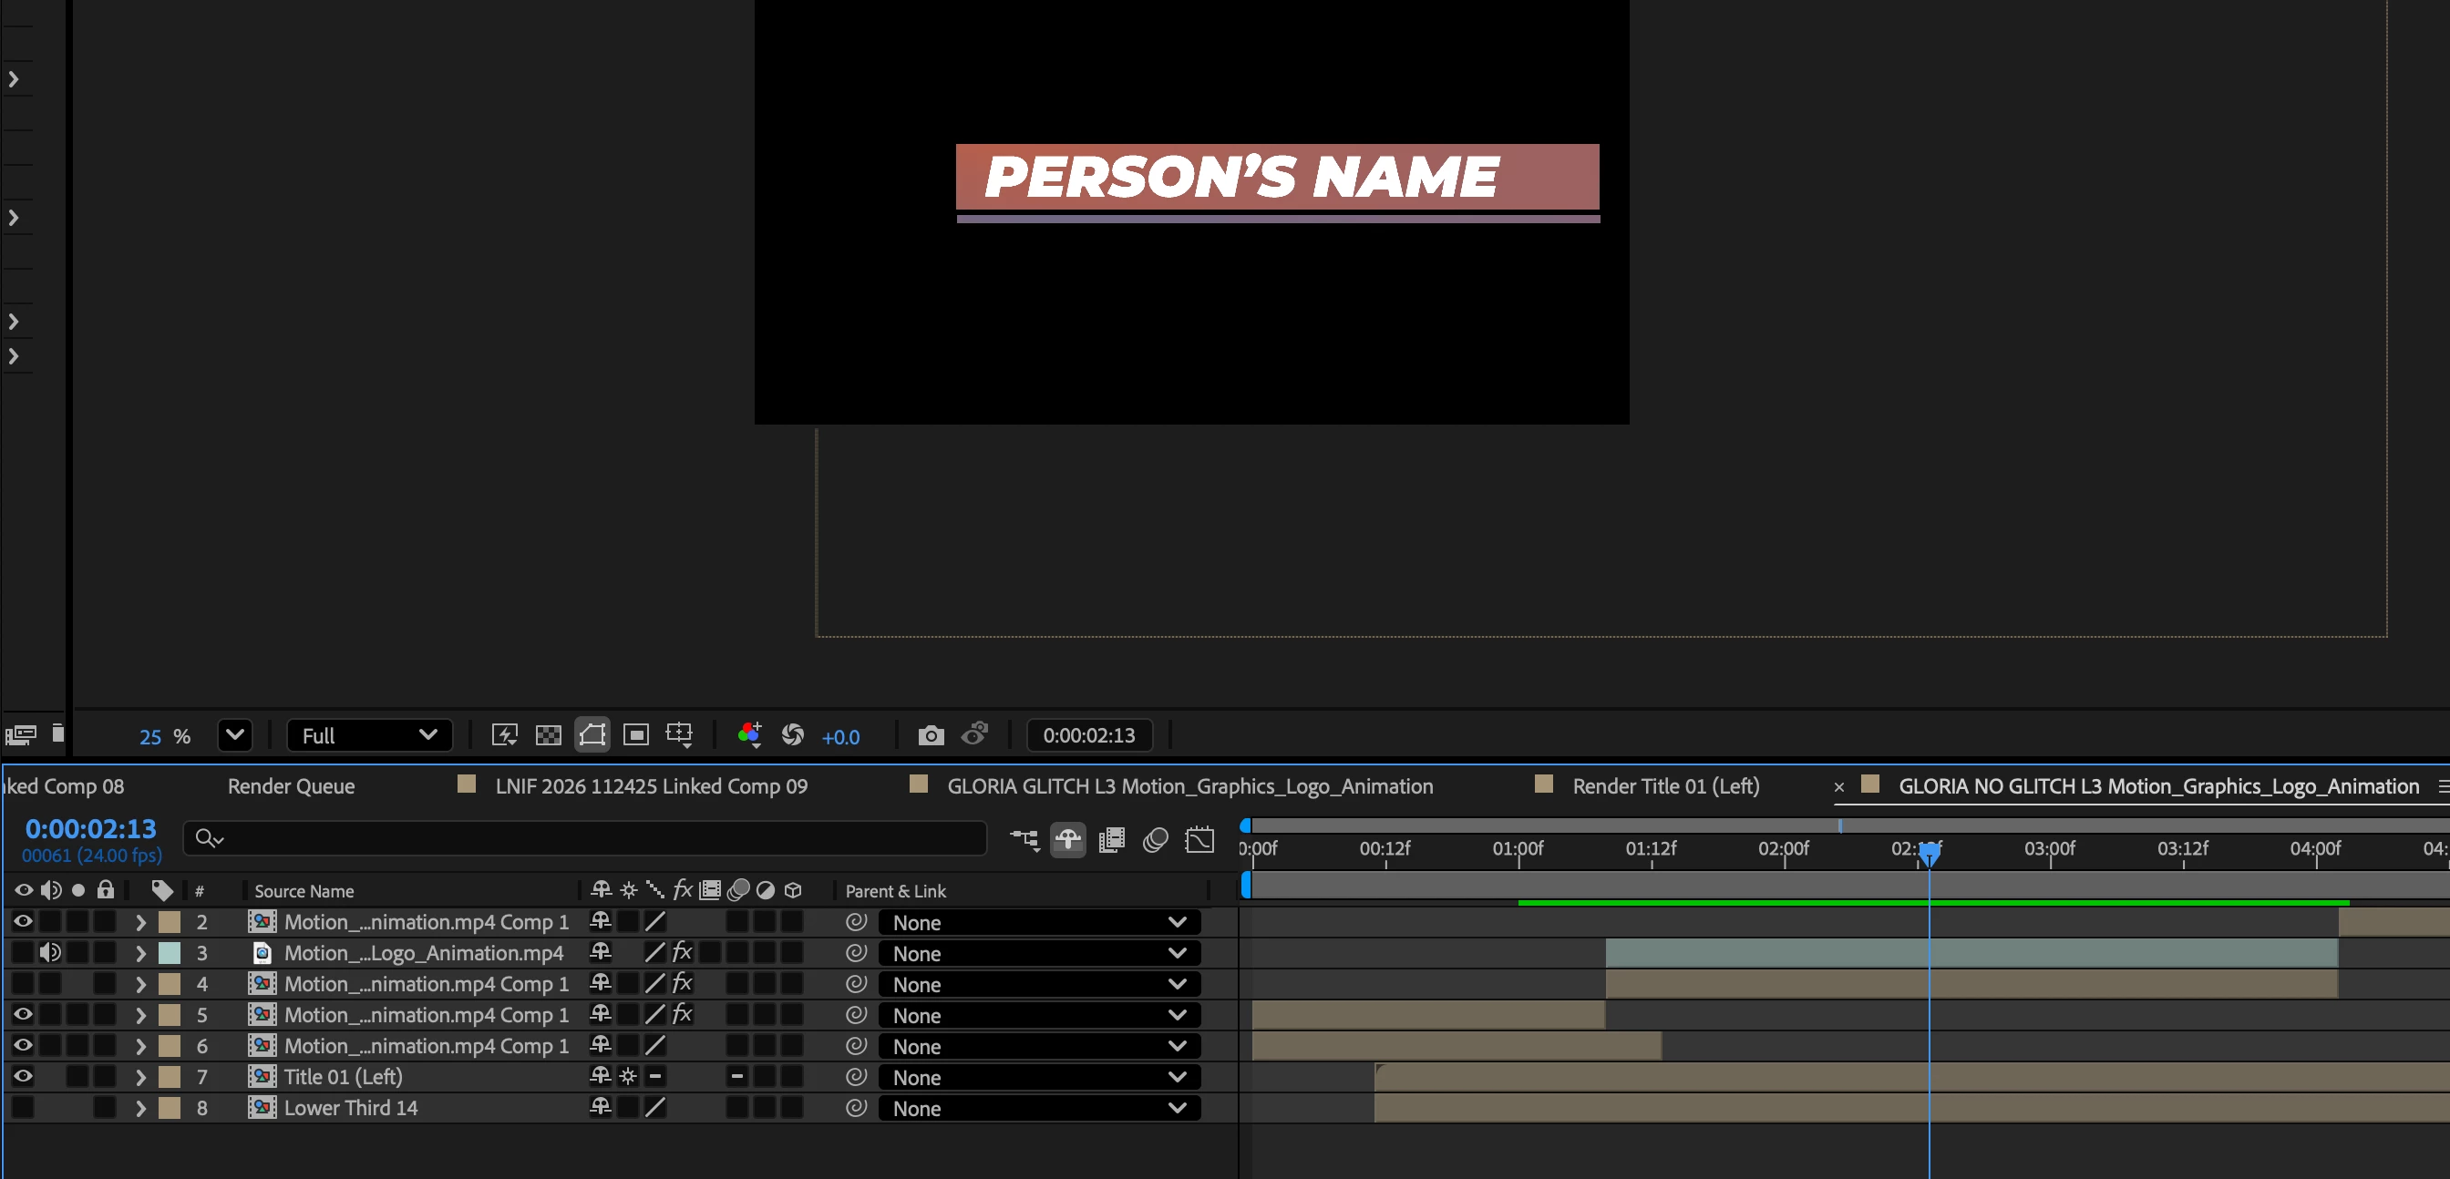Image resolution: width=2450 pixels, height=1179 pixels.
Task: Expand Title 01 (Left) layer properties
Action: point(140,1077)
